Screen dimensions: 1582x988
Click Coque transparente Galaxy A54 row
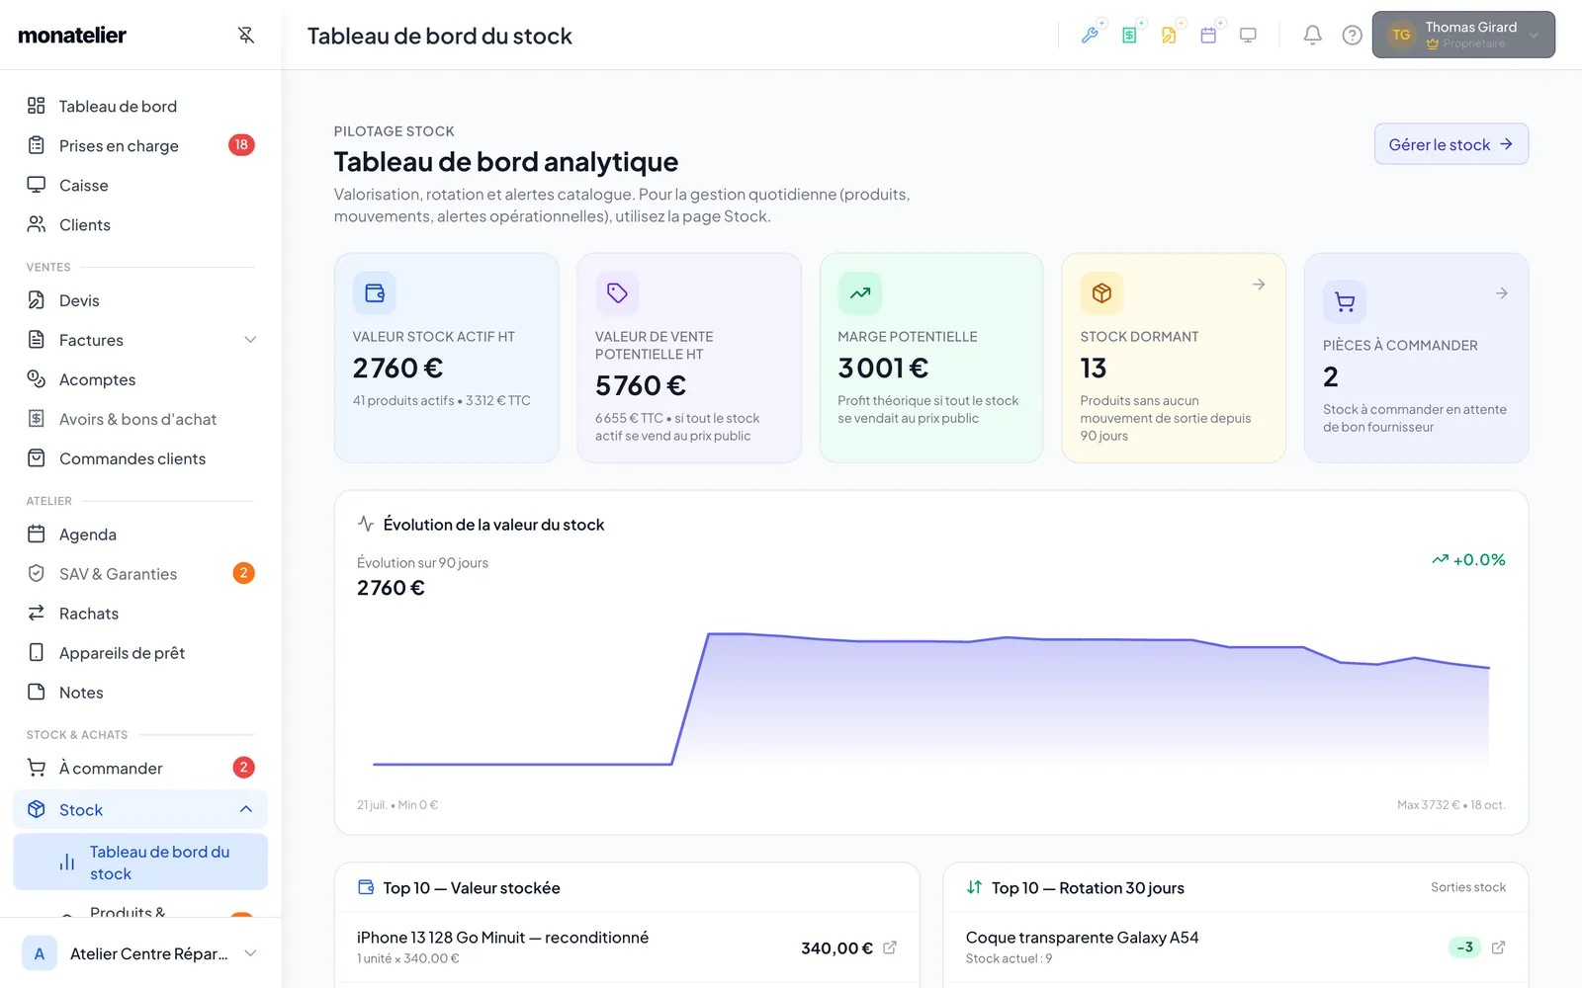click(x=1236, y=947)
